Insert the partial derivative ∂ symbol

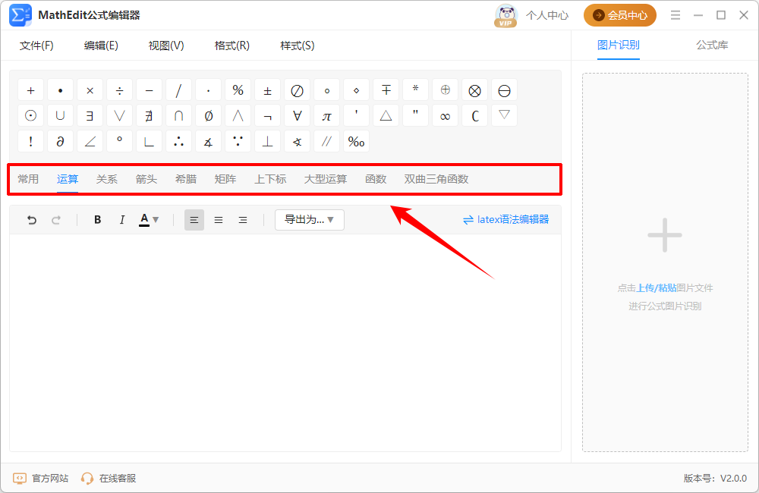point(60,142)
